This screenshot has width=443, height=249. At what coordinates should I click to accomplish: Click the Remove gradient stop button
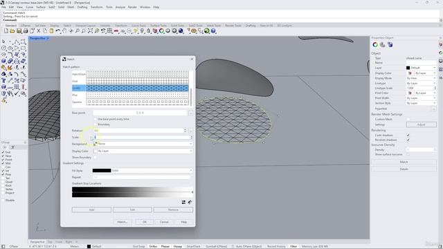173,210
